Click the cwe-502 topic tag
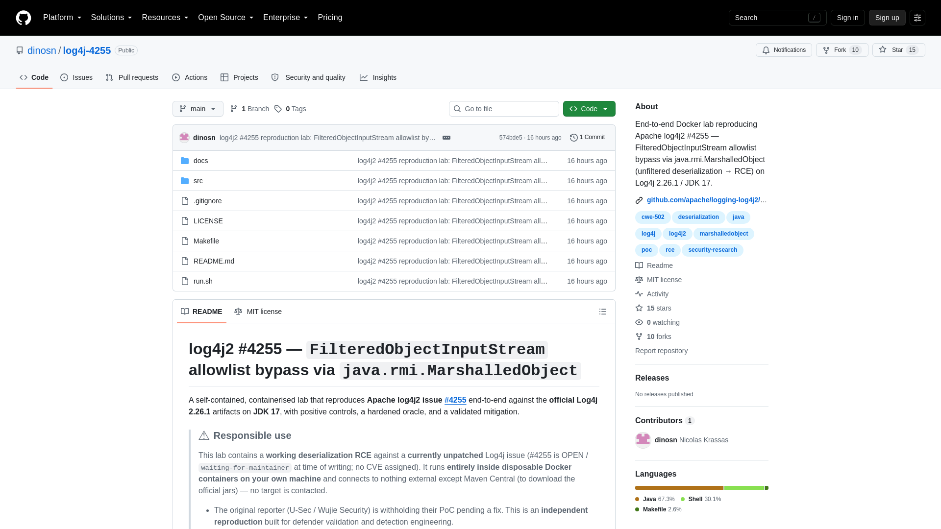 click(653, 217)
